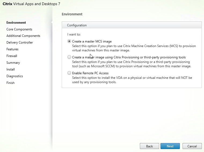204x152 pixels.
Task: Jump to Core Components step
Action: pyautogui.click(x=19, y=29)
